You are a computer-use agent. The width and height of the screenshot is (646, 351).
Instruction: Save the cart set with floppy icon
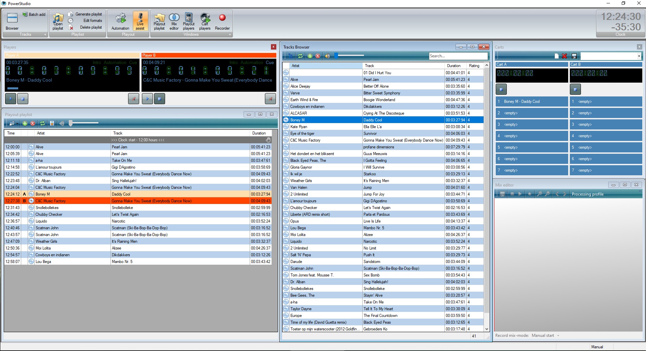[x=574, y=56]
